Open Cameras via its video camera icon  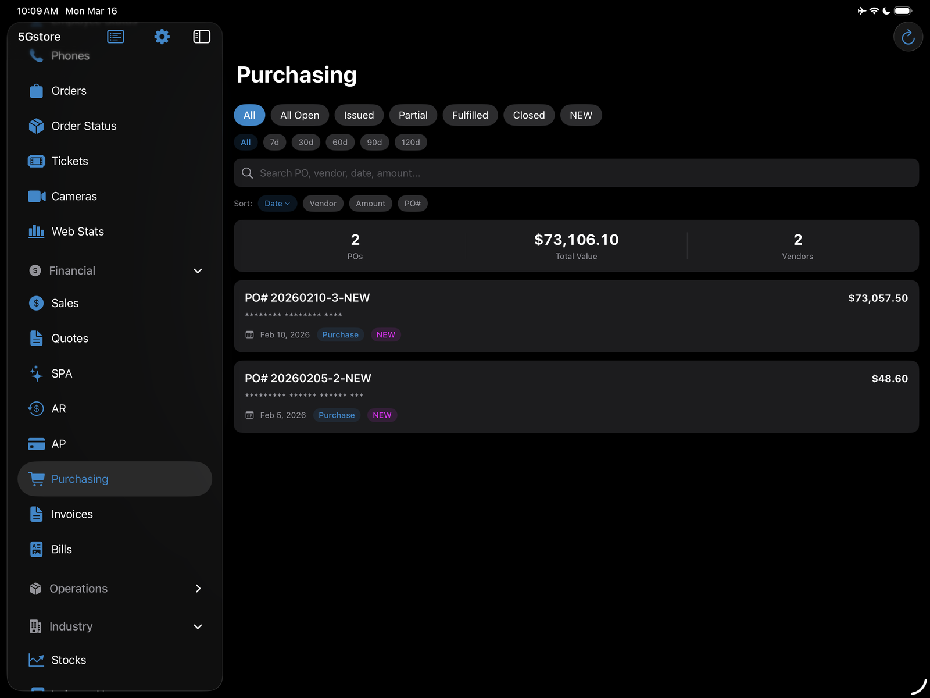point(35,196)
